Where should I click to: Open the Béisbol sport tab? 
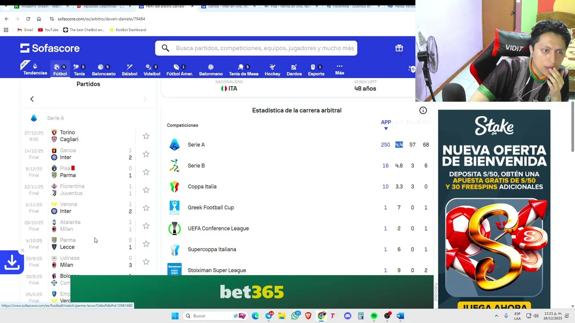(x=129, y=70)
